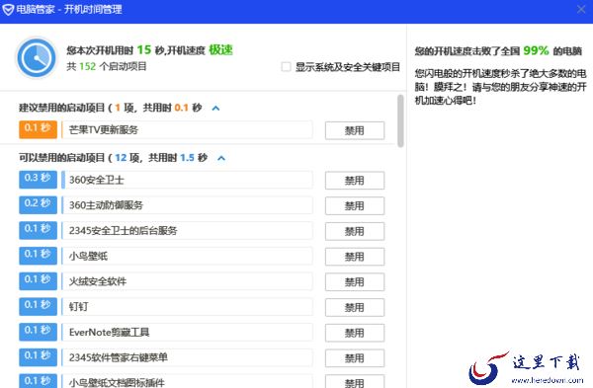Collapse the 建议禁用的启动项目 section

pyautogui.click(x=215, y=108)
